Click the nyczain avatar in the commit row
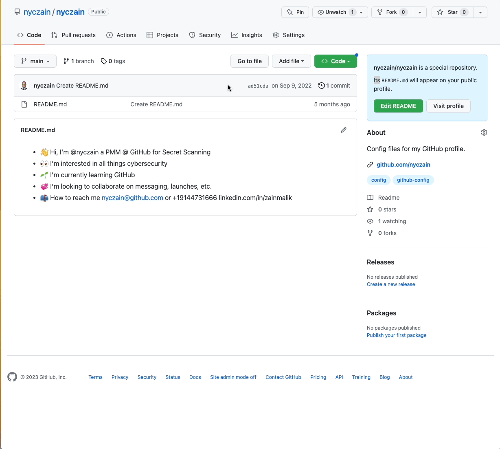 tap(24, 86)
